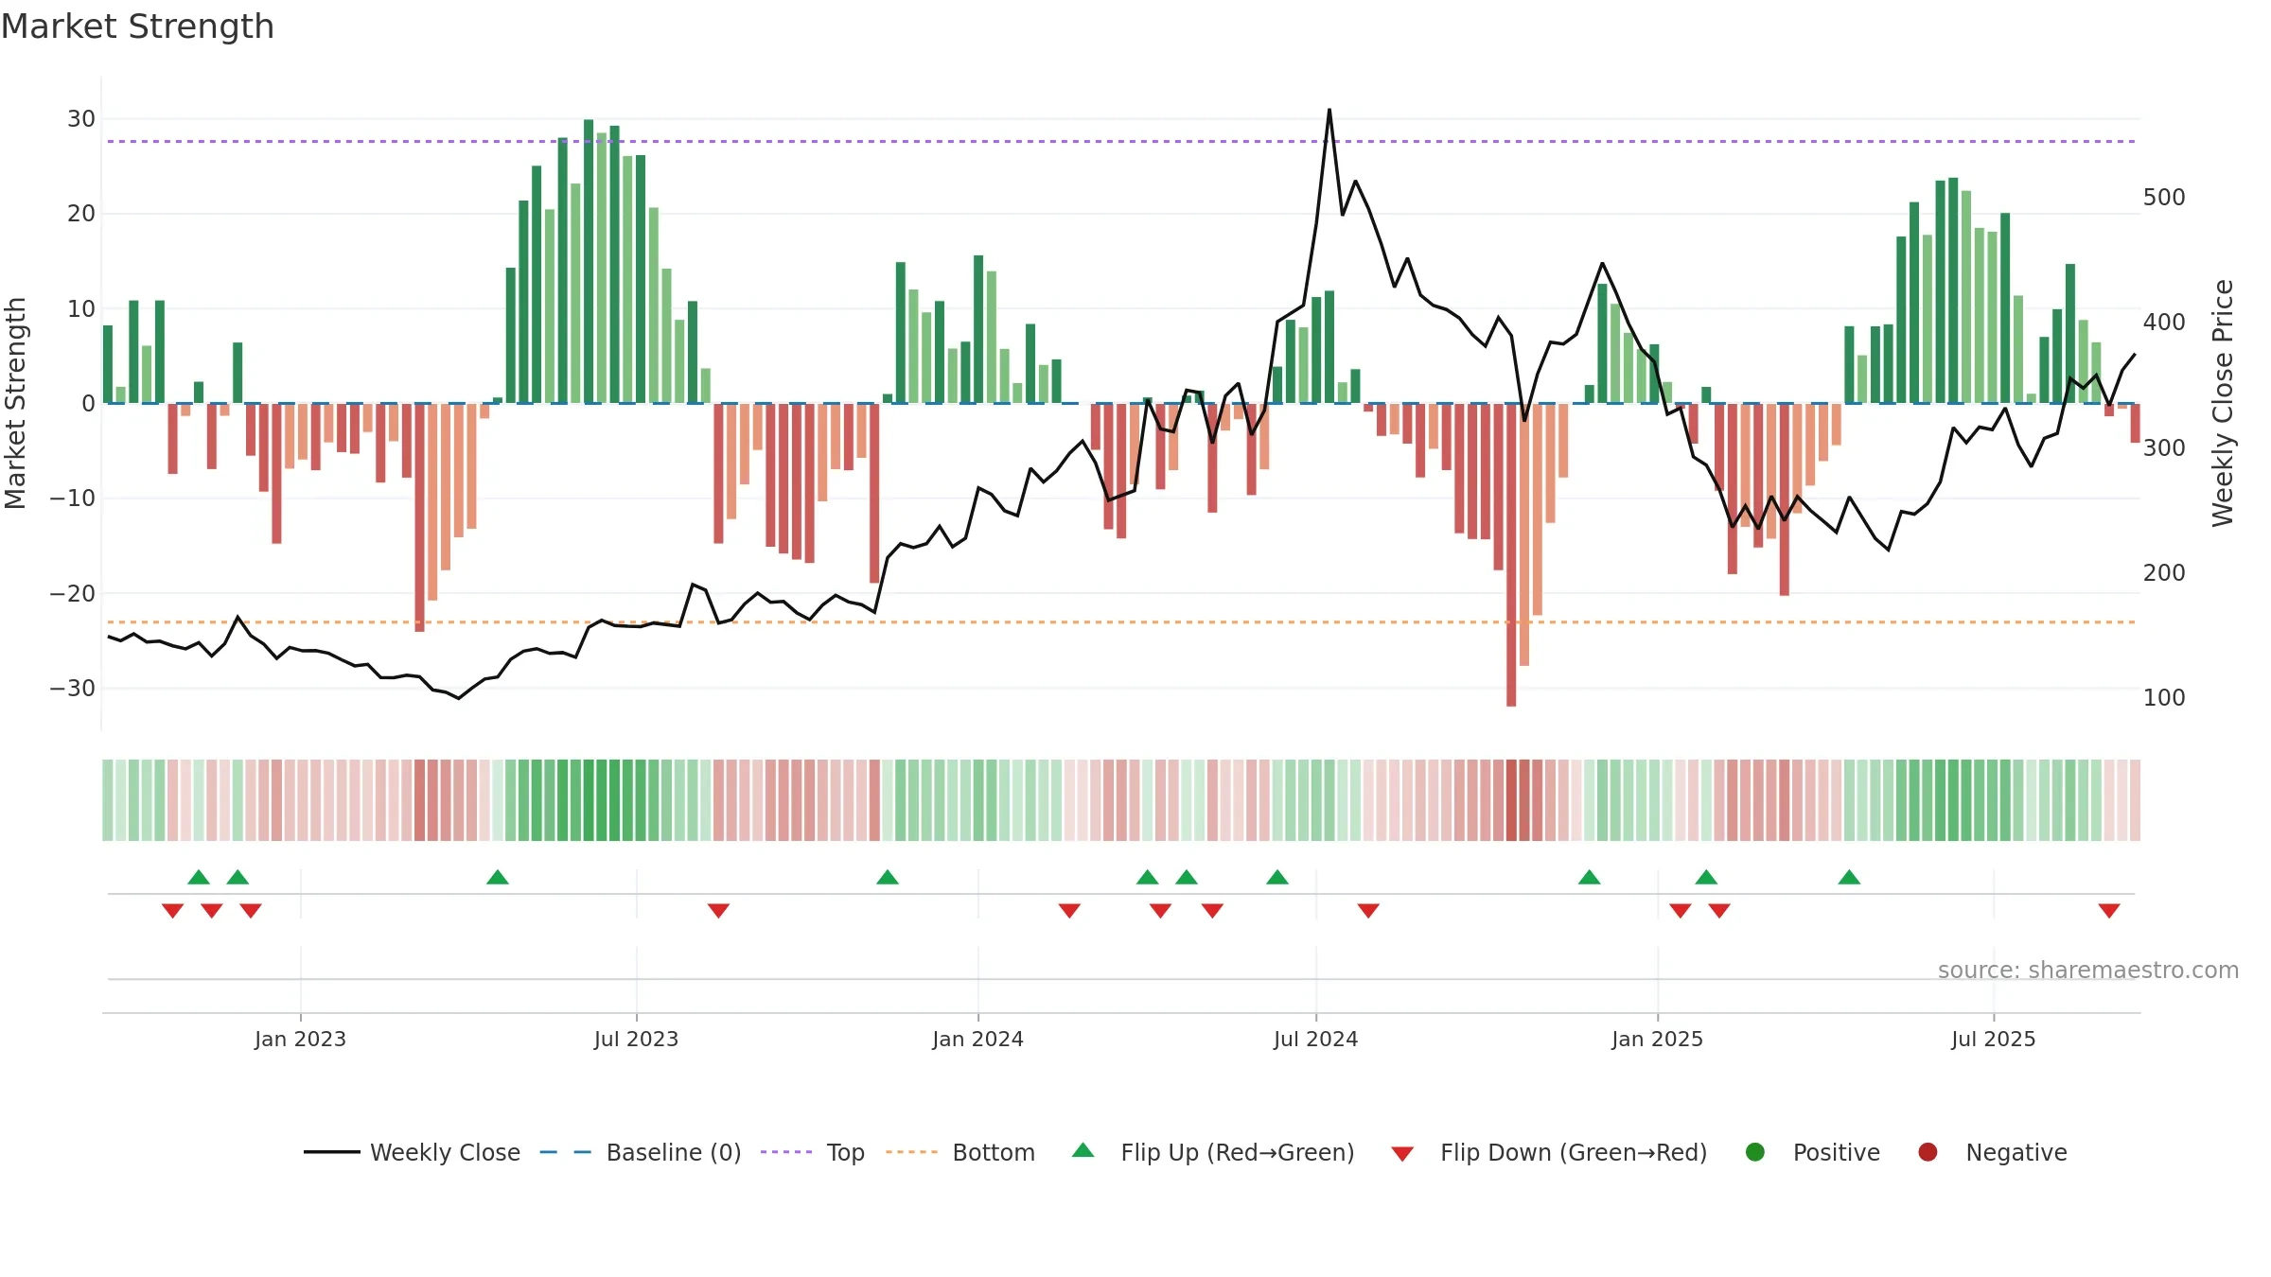Click the Jul 2023 x-axis label
This screenshot has height=1277, width=2271.
pyautogui.click(x=636, y=1039)
